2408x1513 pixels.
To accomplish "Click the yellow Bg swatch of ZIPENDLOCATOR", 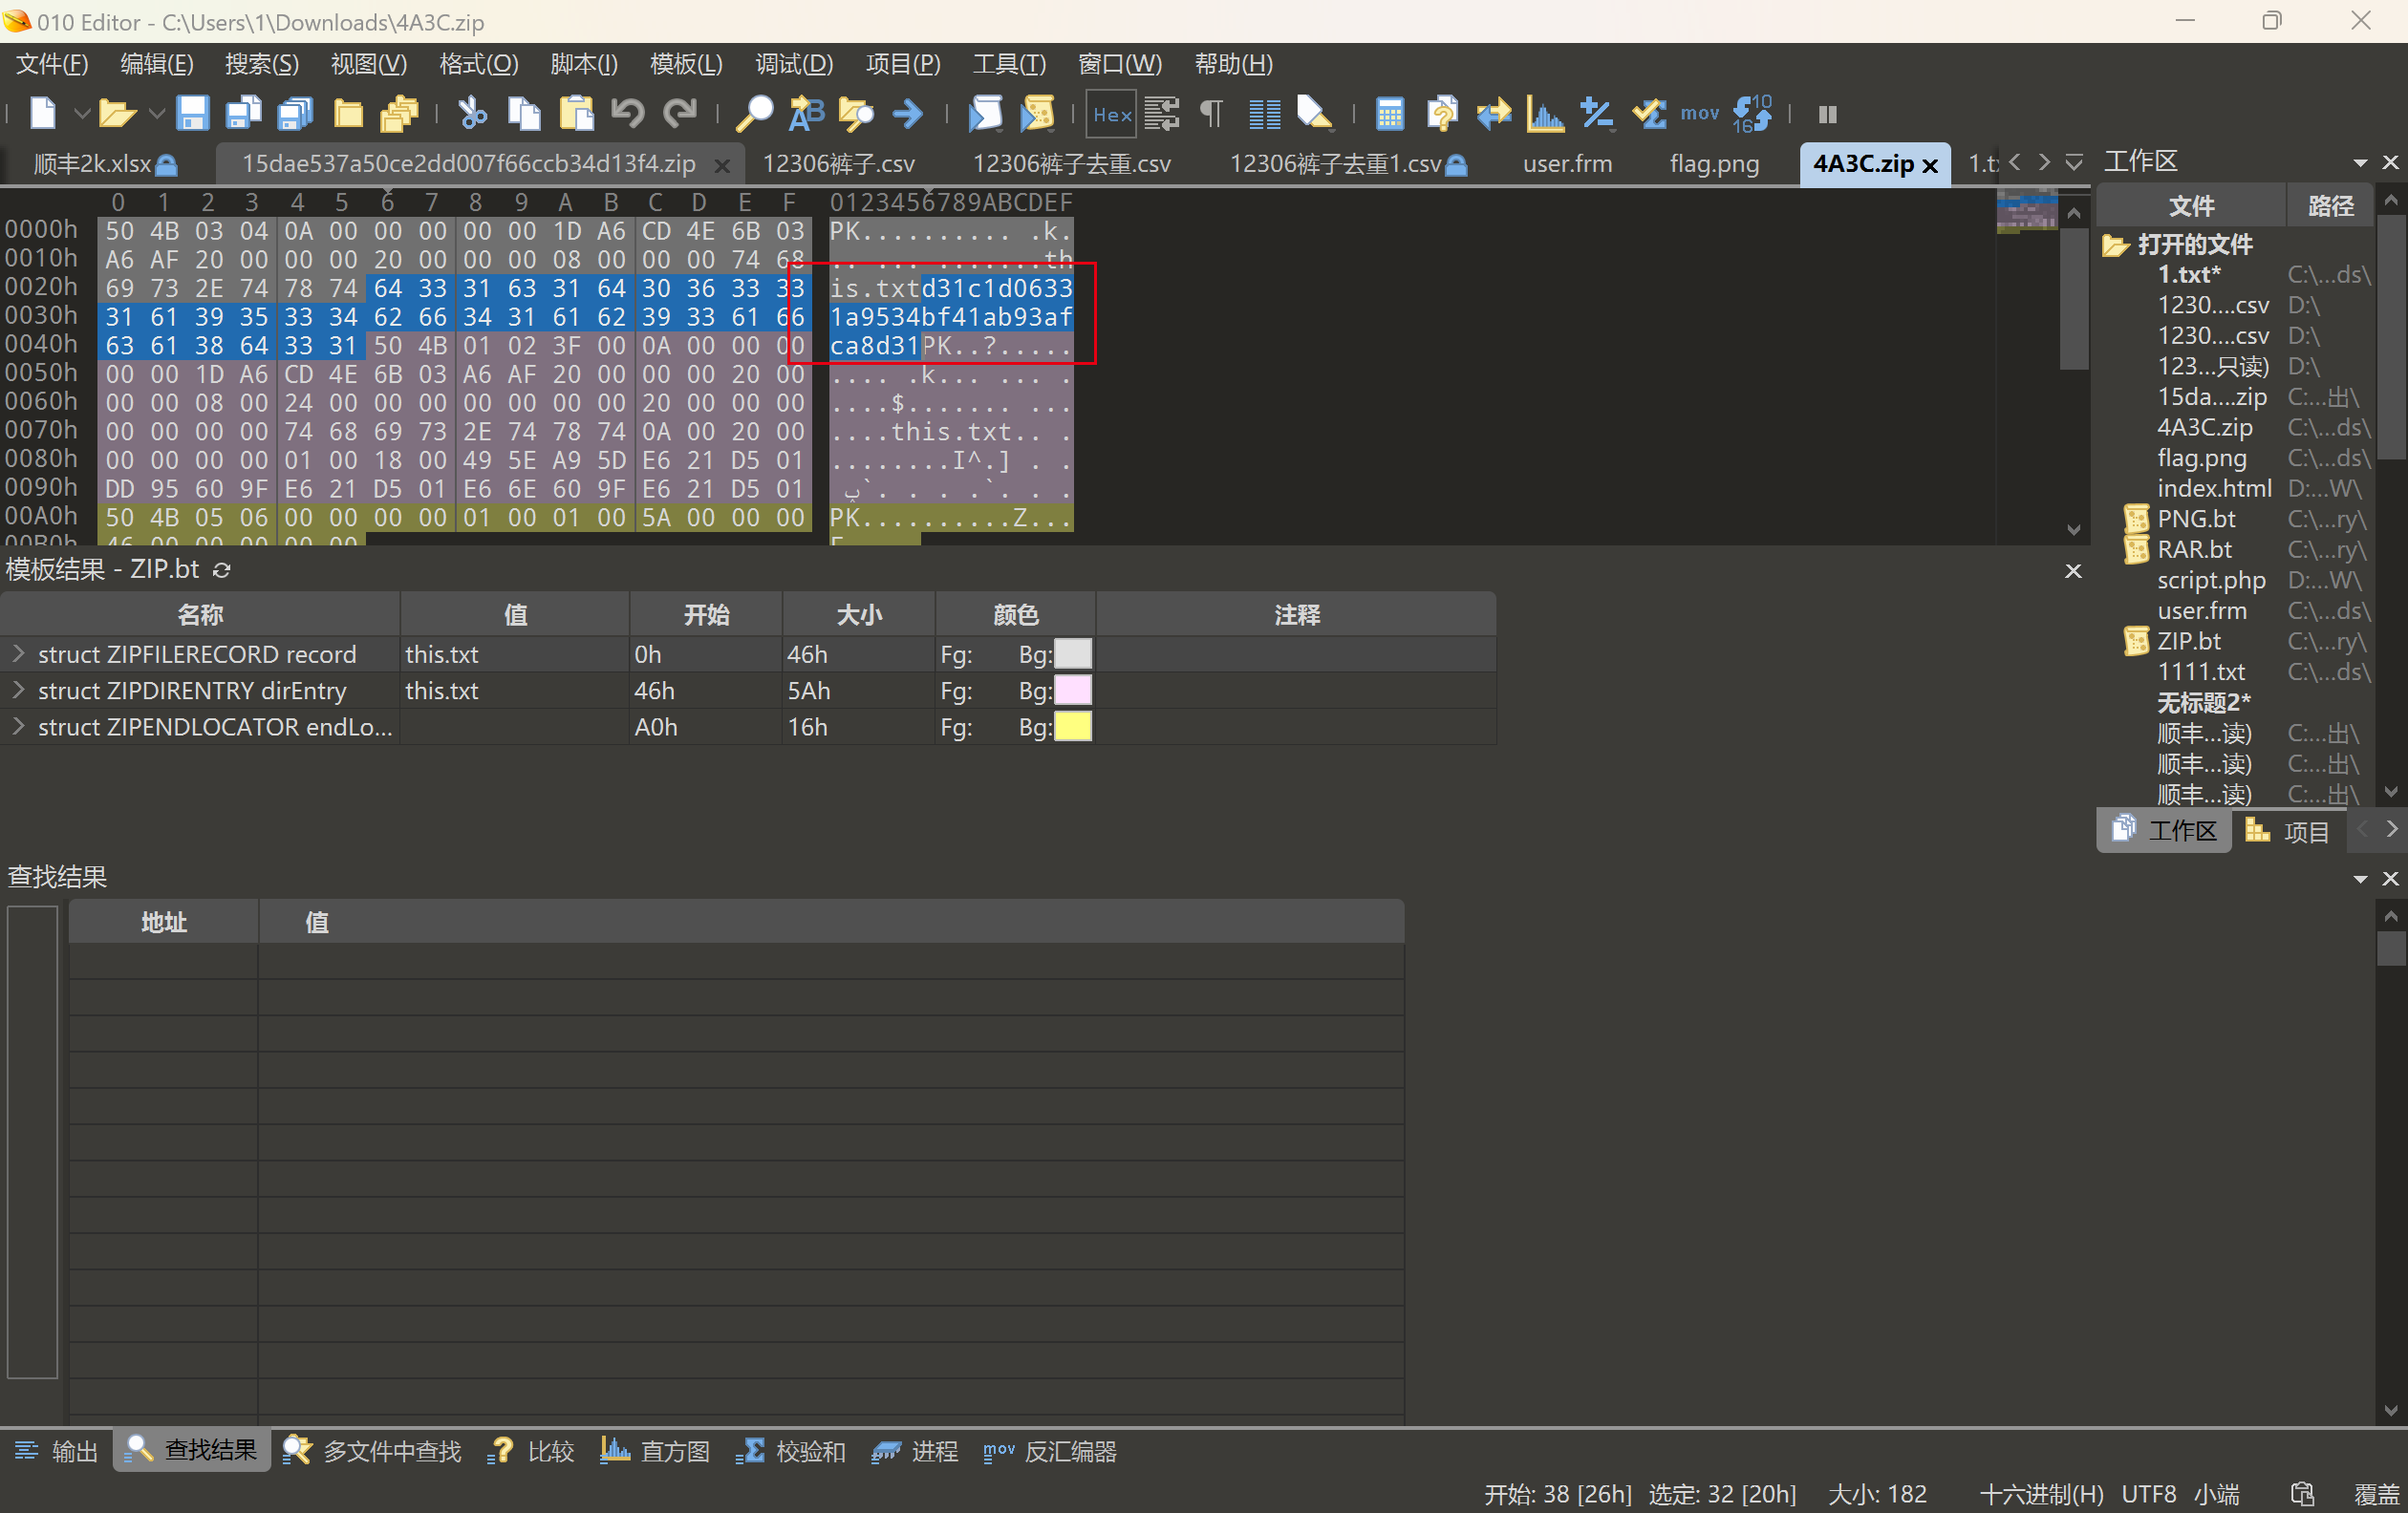I will point(1073,727).
